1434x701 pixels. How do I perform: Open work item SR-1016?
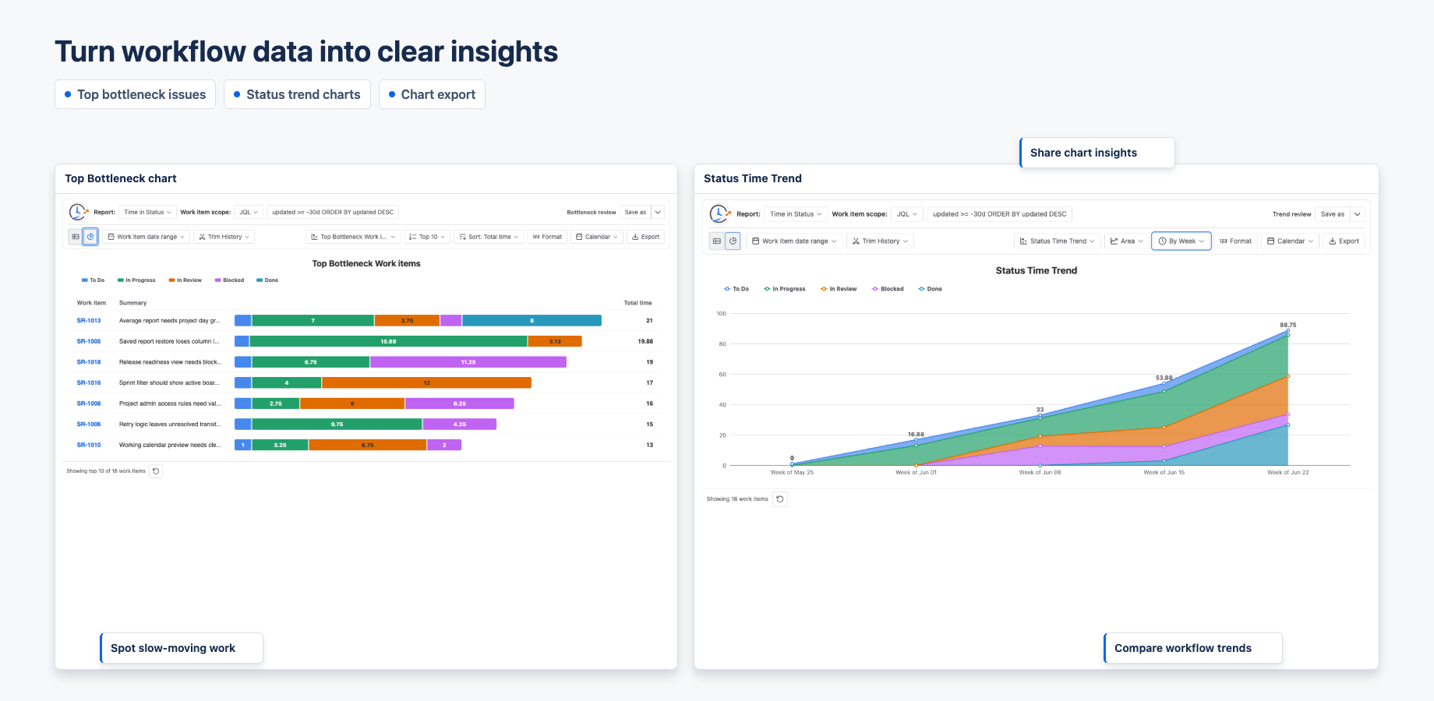89,383
